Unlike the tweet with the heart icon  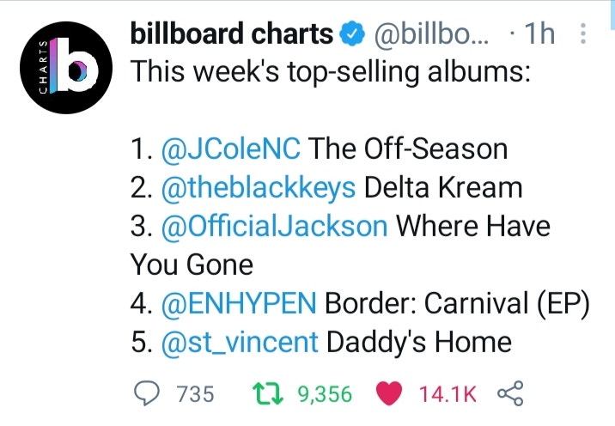[389, 393]
